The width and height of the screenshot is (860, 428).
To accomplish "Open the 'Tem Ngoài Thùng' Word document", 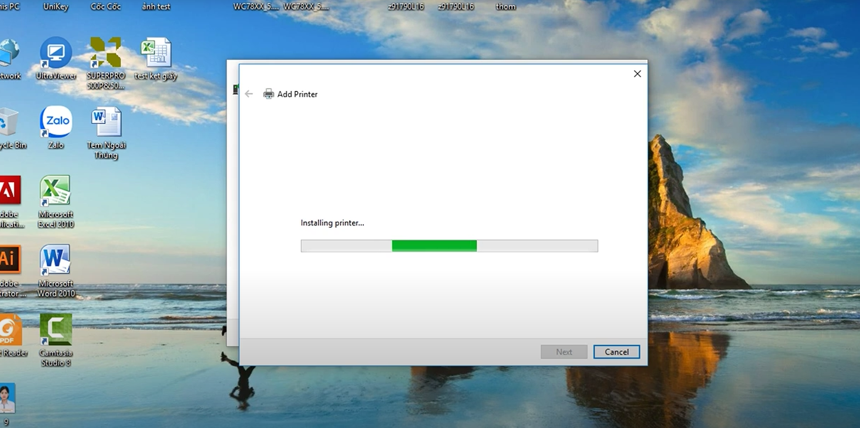I will (x=106, y=122).
